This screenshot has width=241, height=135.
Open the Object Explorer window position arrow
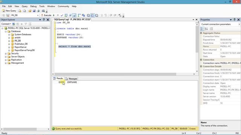pos(40,19)
